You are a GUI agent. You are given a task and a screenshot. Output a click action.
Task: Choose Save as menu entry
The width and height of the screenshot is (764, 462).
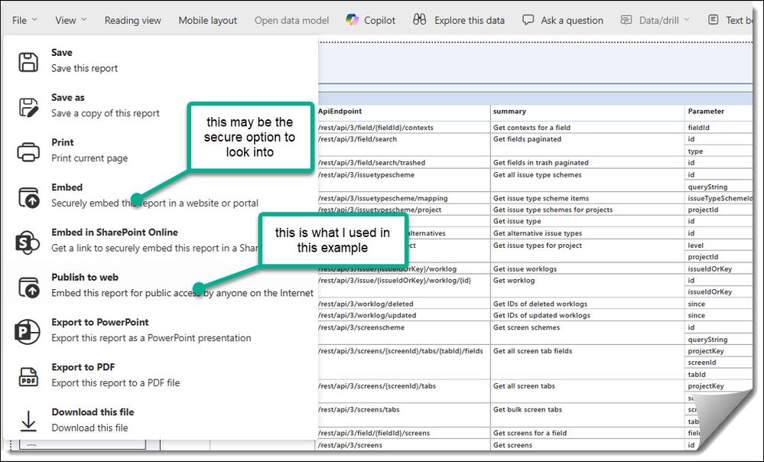161,106
